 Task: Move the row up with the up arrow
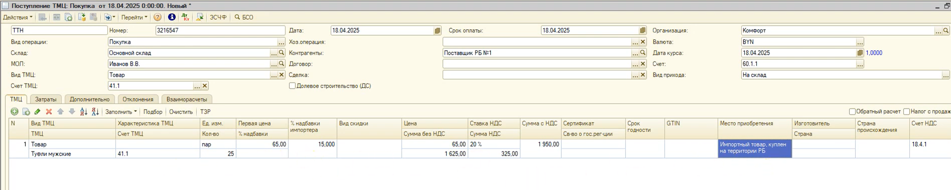pos(60,111)
